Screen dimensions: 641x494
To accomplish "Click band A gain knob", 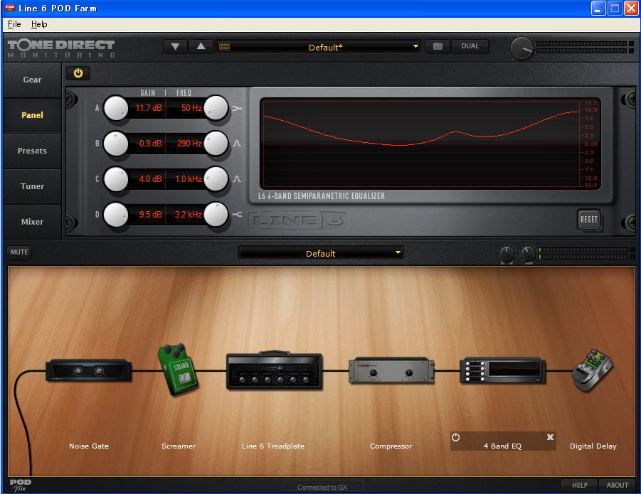I will point(116,108).
